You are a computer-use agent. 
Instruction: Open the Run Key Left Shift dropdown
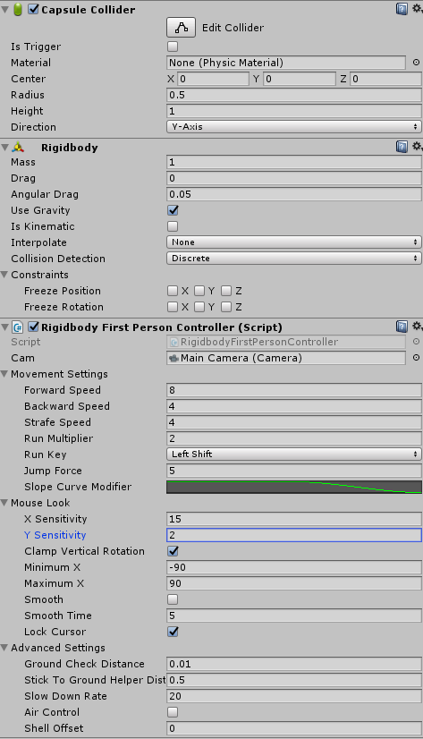[x=294, y=454]
